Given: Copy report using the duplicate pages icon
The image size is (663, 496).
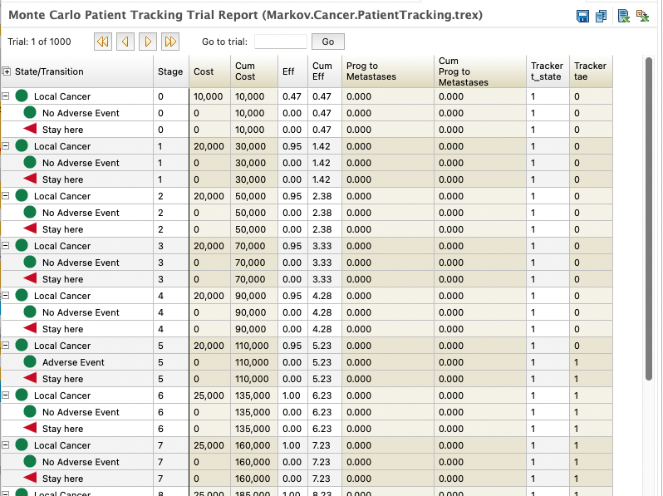Looking at the screenshot, I should (601, 17).
